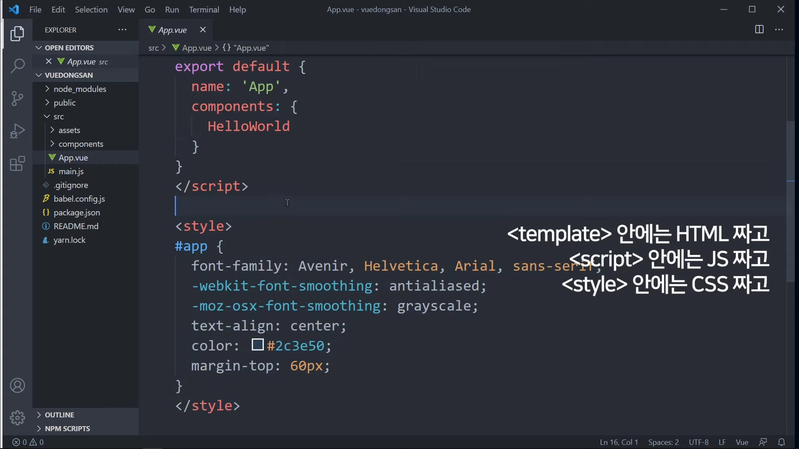Click the Split Editor Right icon
The width and height of the screenshot is (799, 449).
click(759, 30)
